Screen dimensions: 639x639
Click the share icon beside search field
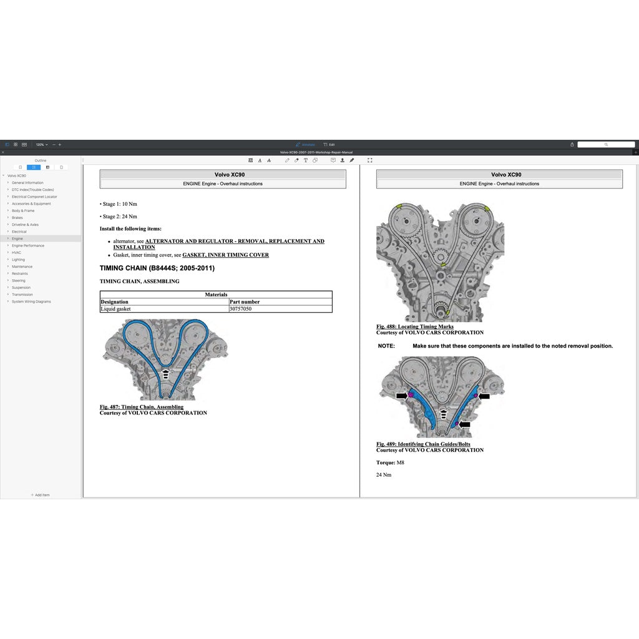(572, 144)
